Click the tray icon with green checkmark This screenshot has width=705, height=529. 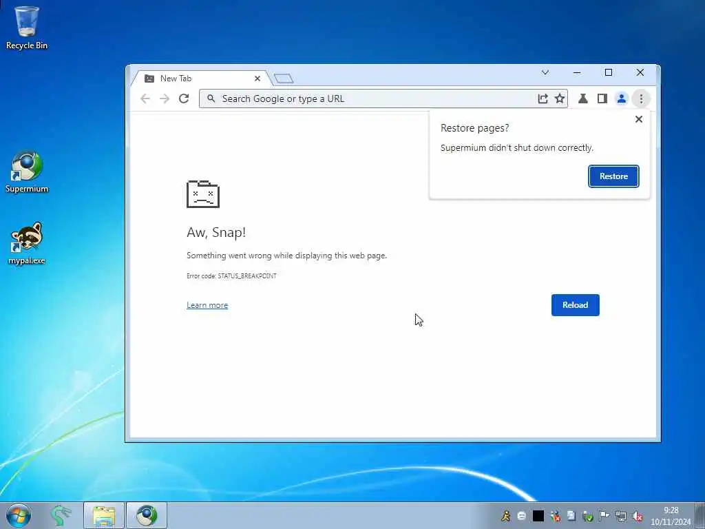(588, 515)
